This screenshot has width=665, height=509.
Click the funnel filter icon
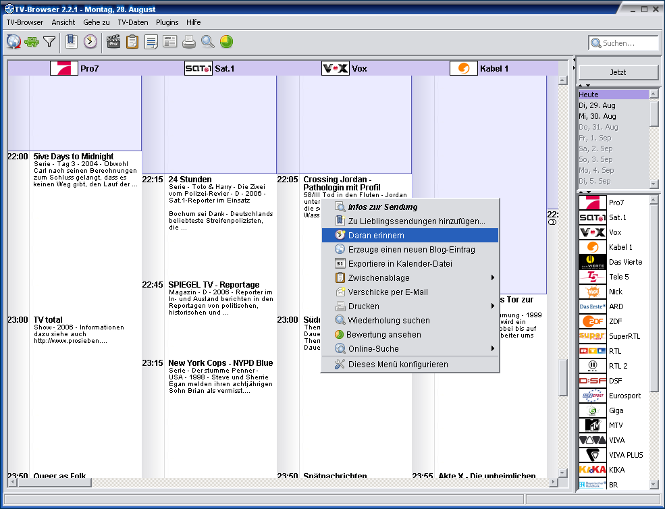(49, 42)
